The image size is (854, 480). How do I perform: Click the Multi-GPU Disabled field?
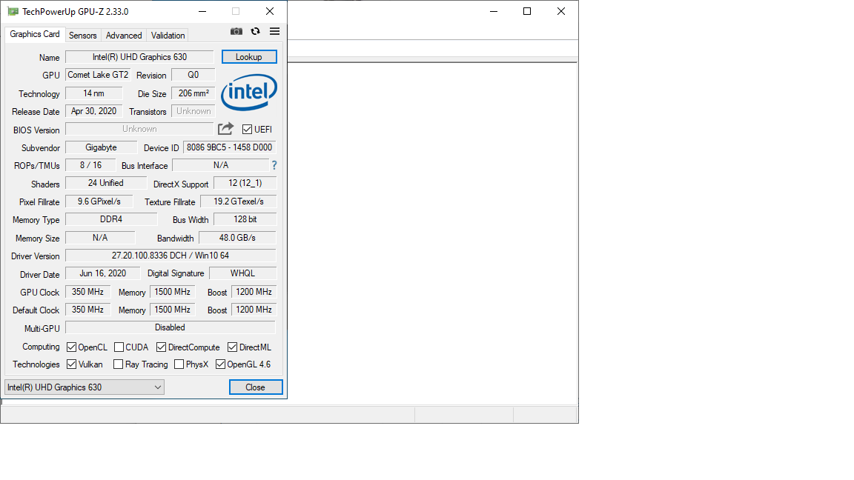pos(171,327)
